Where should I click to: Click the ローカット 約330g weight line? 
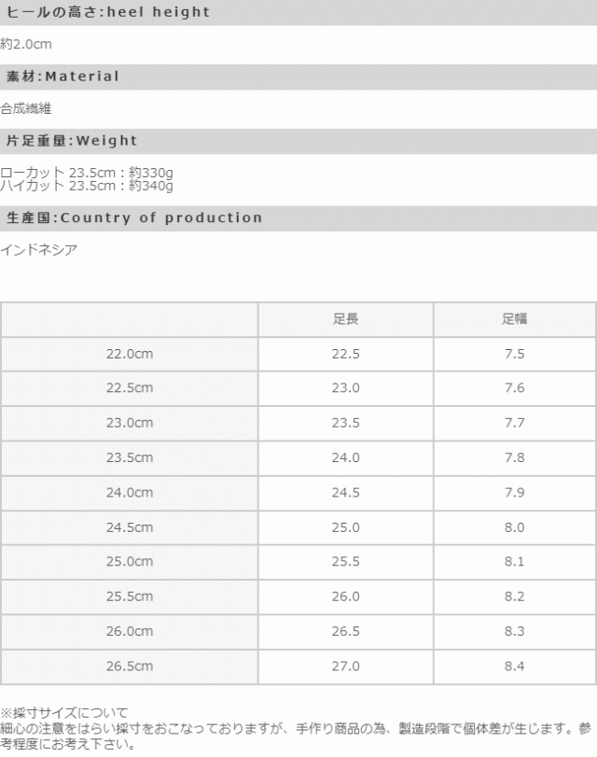(x=87, y=173)
